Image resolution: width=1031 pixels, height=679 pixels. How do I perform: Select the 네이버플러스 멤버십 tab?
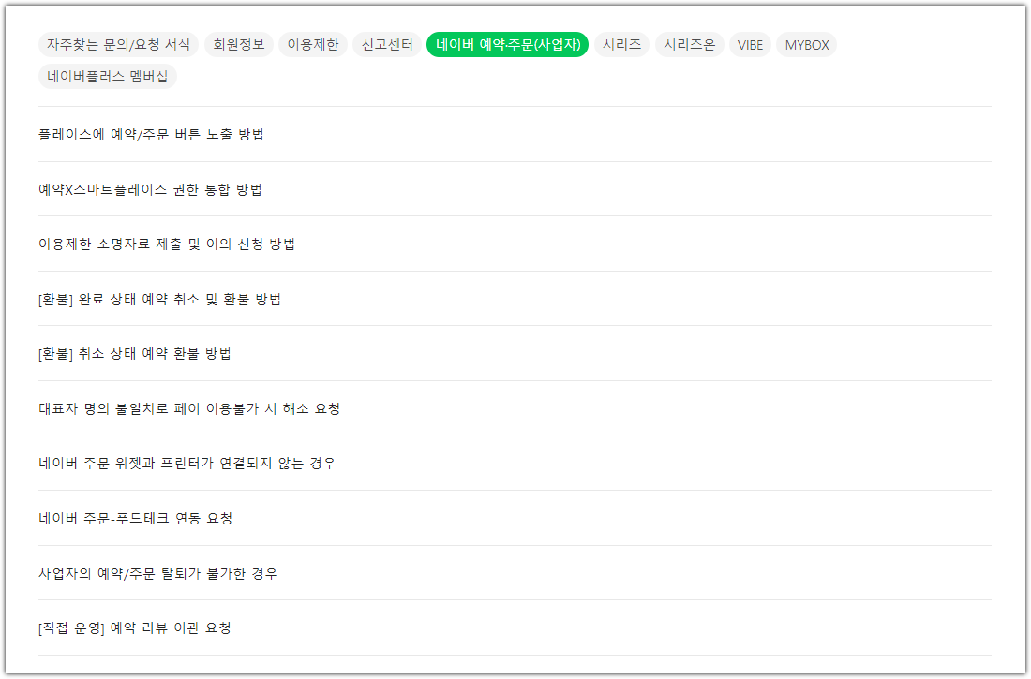(108, 76)
